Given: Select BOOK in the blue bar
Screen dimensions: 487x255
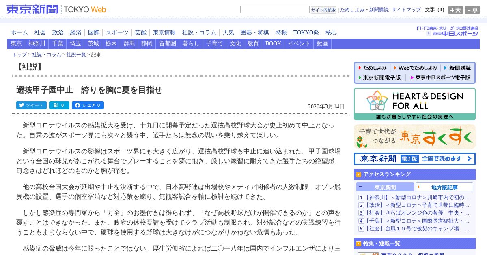Looking at the screenshot, I should tap(273, 44).
